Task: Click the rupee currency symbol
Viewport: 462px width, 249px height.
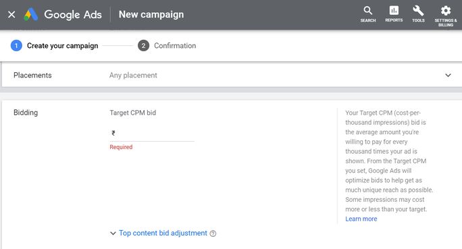Action: (113, 133)
